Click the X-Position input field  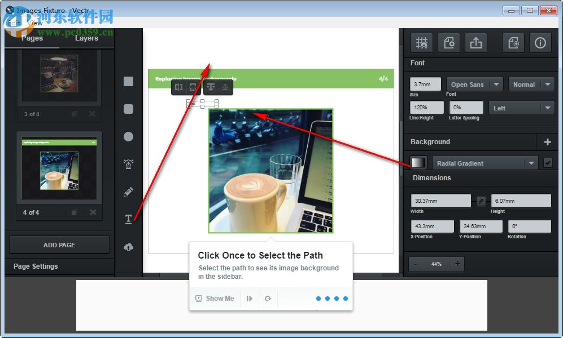433,226
